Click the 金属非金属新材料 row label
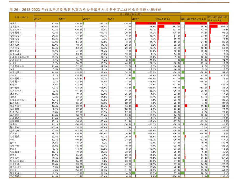The height and width of the screenshot is (179, 237). point(19,57)
